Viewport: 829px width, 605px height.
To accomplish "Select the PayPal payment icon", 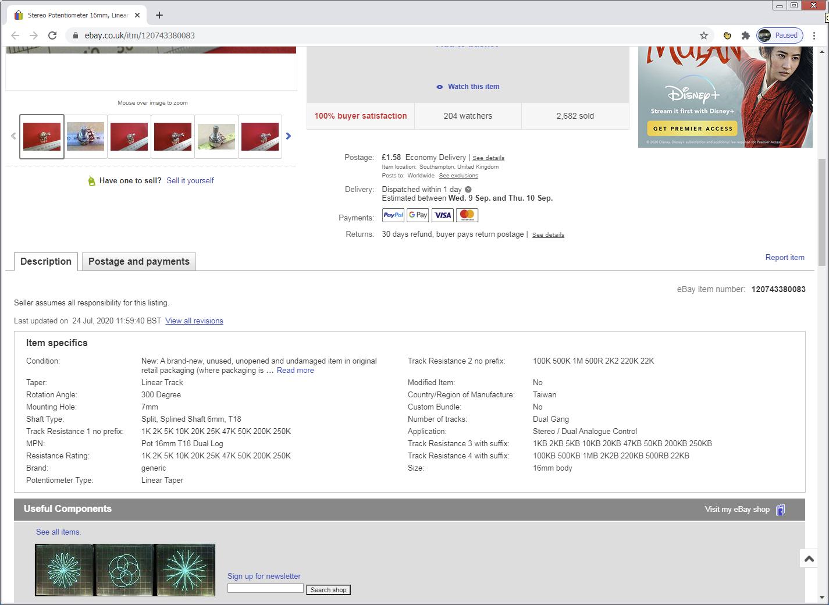I will 393,215.
